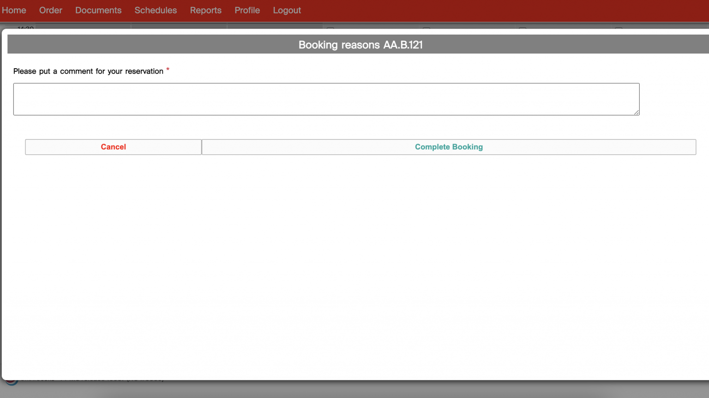This screenshot has width=709, height=398.
Task: Click the red required asterisk
Action: click(x=168, y=70)
